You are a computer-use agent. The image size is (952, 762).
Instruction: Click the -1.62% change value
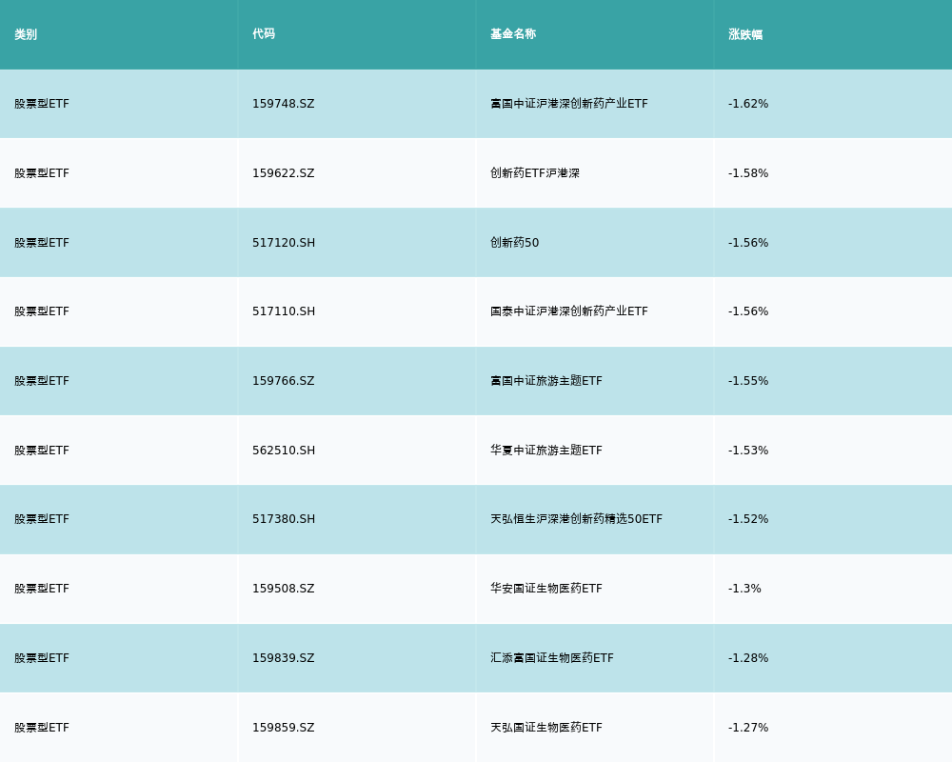(x=748, y=104)
